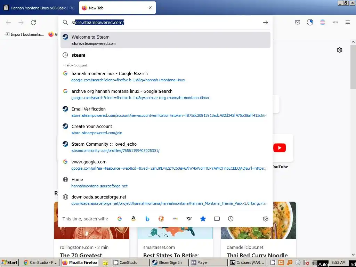Open Steam Sign In taskbar window

[x=169, y=262]
